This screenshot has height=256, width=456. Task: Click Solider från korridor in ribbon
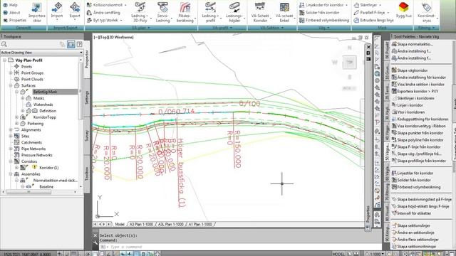pyautogui.click(x=319, y=13)
